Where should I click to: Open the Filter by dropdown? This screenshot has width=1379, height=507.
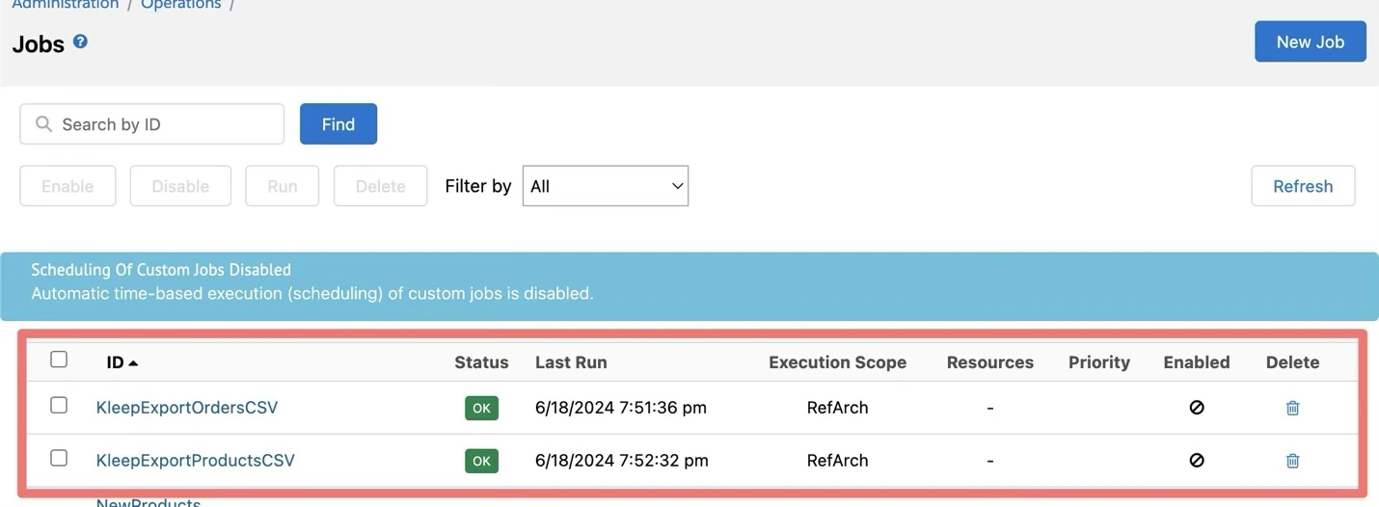click(x=606, y=186)
